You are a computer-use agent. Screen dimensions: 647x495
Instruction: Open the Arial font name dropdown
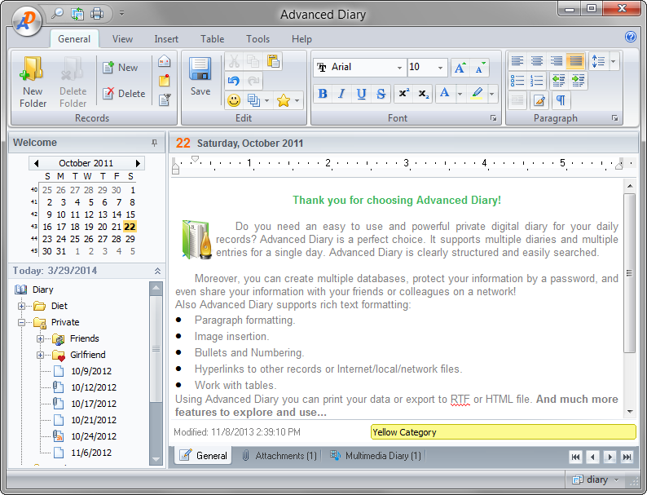pyautogui.click(x=399, y=68)
